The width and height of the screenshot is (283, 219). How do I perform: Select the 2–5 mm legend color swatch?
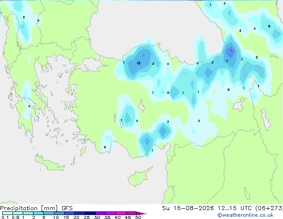coord(38,213)
